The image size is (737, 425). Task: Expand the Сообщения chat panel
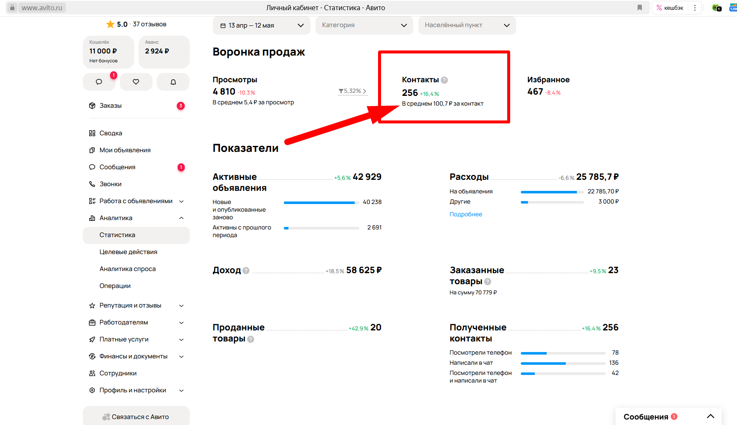[710, 417]
